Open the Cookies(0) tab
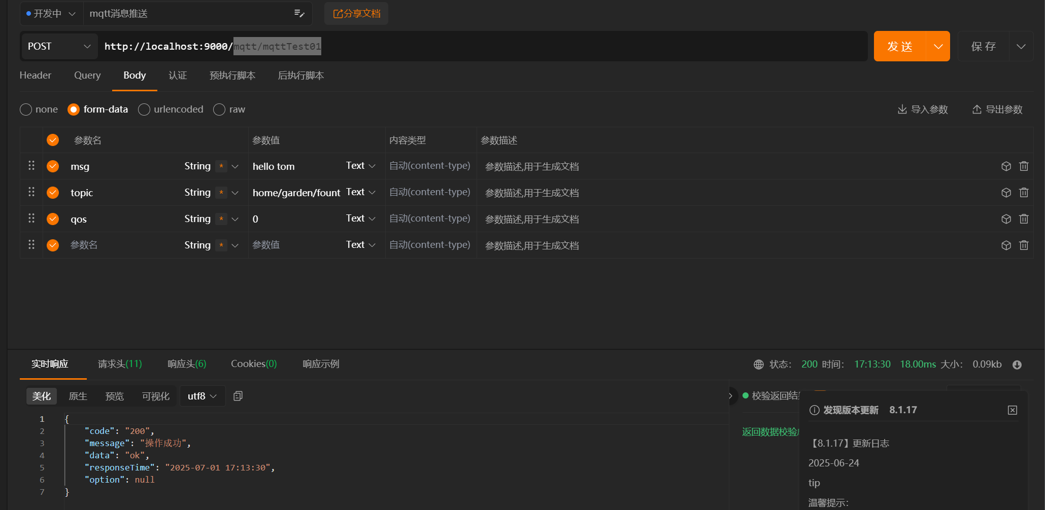Screen dimensions: 1045x510 [x=253, y=363]
